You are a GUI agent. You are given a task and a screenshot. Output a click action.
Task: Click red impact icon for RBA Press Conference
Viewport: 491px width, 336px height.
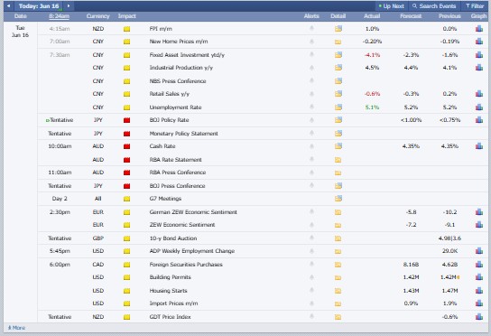click(x=126, y=173)
